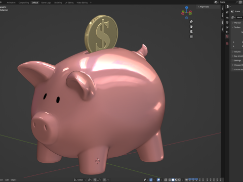This screenshot has width=243, height=182.
Task: Pin the scene to workspace icon
Action: coord(237,2)
